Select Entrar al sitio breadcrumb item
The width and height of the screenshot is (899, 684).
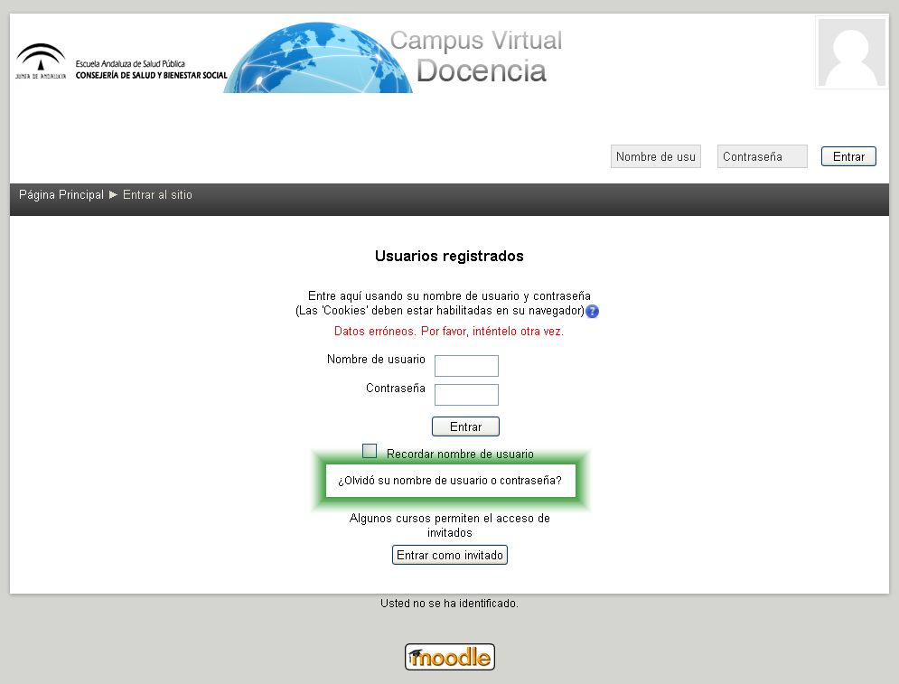point(157,194)
